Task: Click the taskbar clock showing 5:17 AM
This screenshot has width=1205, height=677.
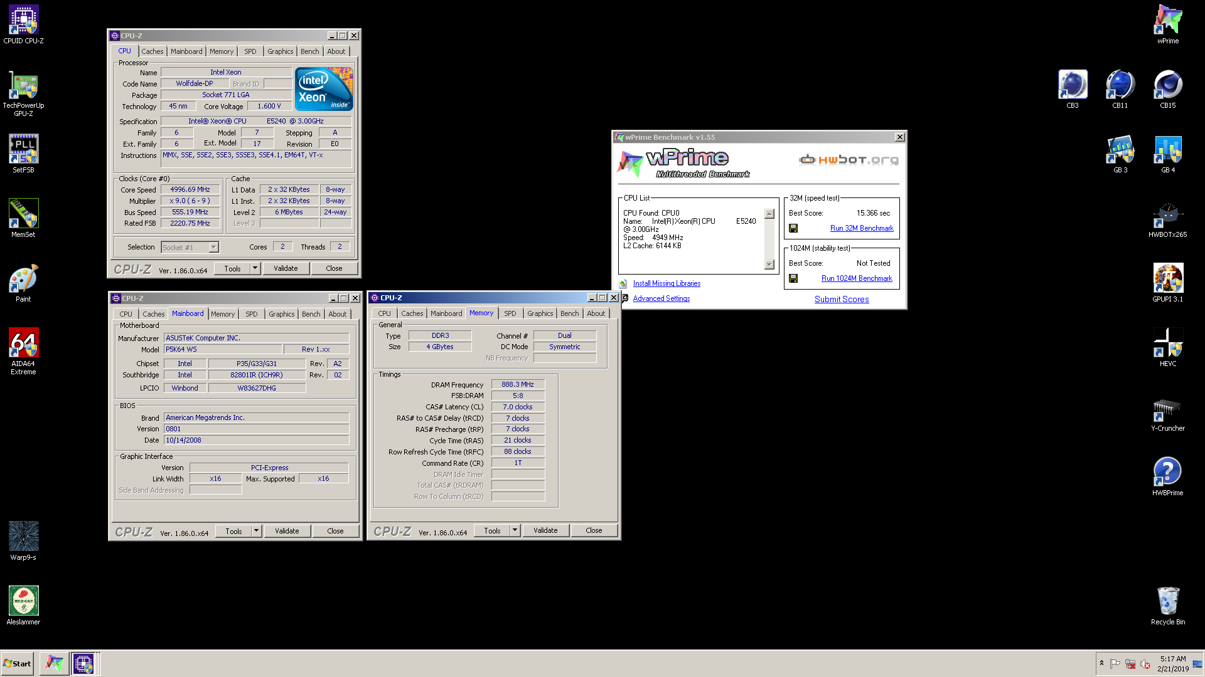Action: click(x=1172, y=663)
